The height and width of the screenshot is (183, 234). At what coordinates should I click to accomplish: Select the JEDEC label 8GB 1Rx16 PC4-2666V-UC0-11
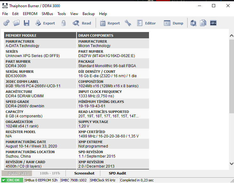pyautogui.click(x=33, y=86)
